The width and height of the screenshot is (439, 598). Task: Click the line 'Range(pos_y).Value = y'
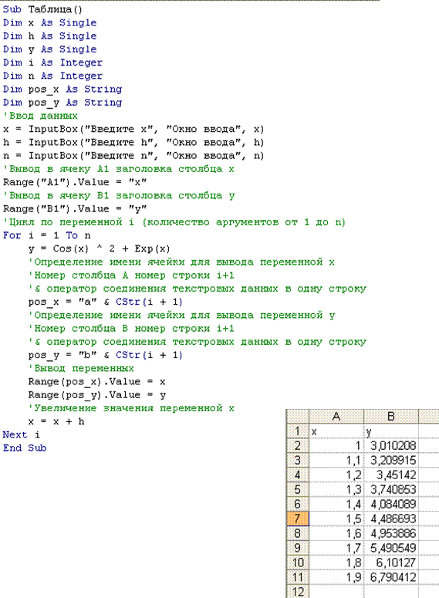(97, 395)
